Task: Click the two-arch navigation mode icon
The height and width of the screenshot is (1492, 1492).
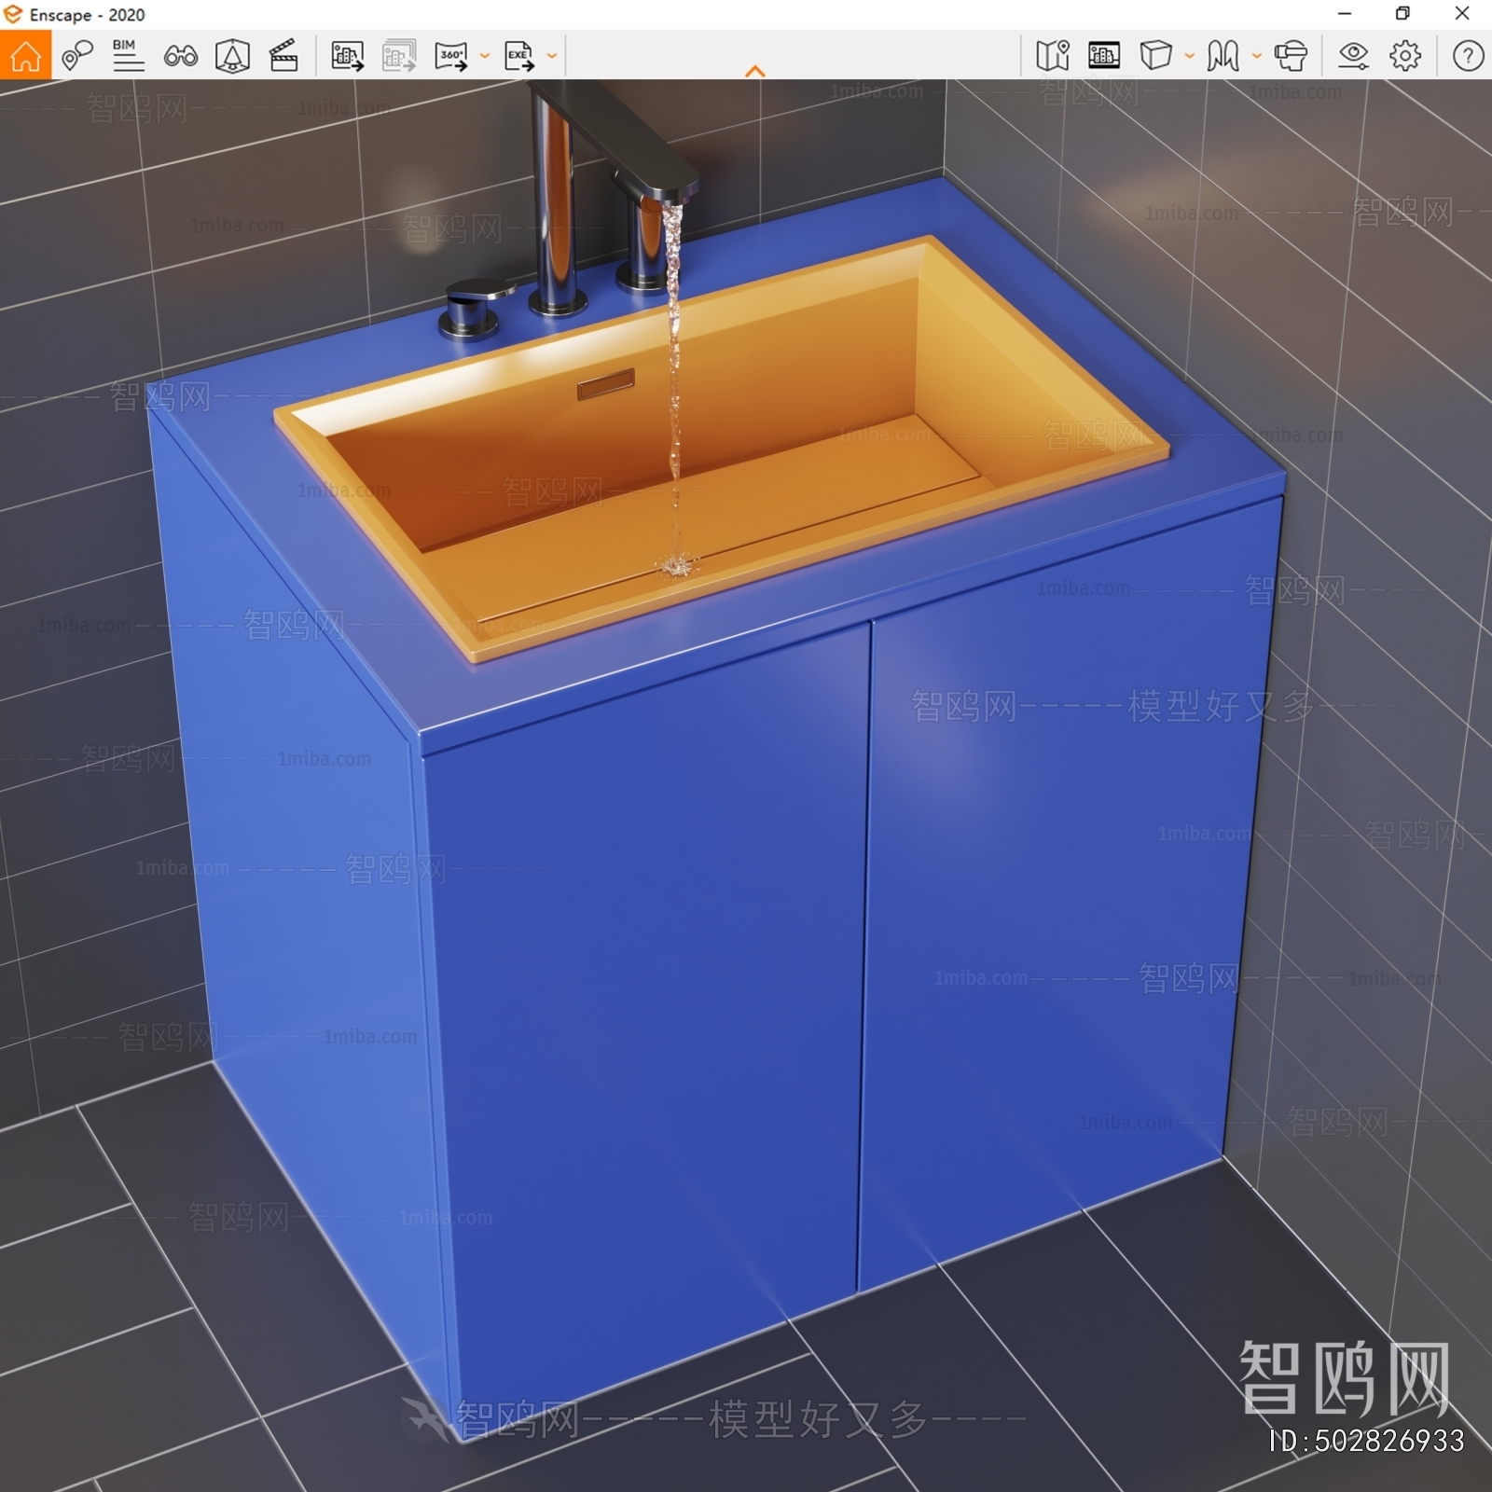Action: coord(1223,56)
